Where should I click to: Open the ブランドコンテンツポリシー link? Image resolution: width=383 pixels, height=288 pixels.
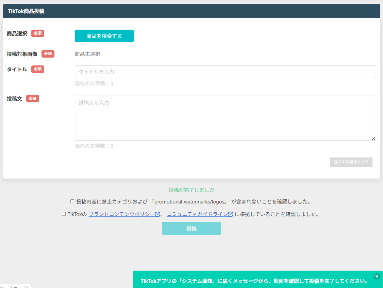(x=121, y=214)
